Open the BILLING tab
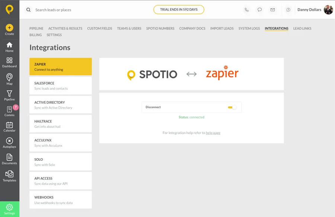The image size is (335, 217). 35,35
